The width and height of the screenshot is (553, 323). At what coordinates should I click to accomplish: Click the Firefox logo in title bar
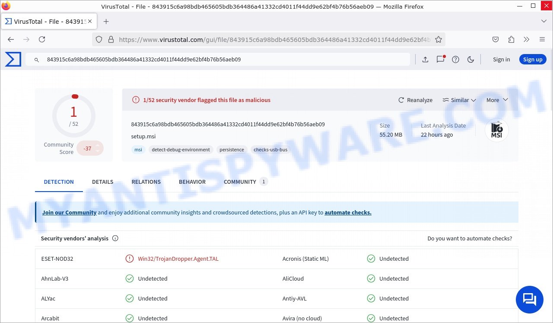(x=6, y=6)
